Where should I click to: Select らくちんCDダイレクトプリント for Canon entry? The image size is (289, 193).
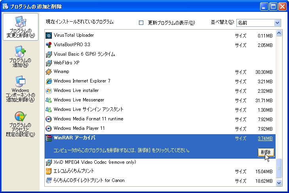(160, 181)
